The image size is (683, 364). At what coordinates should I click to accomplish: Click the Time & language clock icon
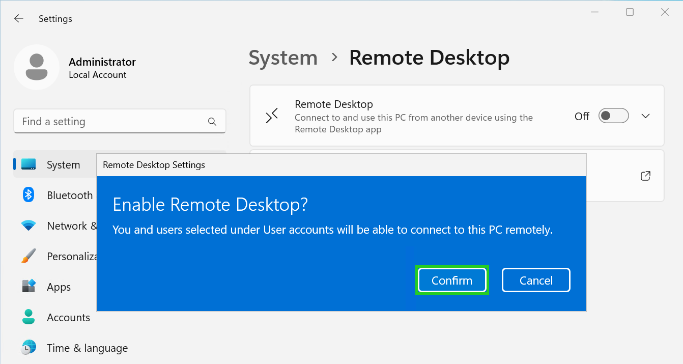click(28, 348)
